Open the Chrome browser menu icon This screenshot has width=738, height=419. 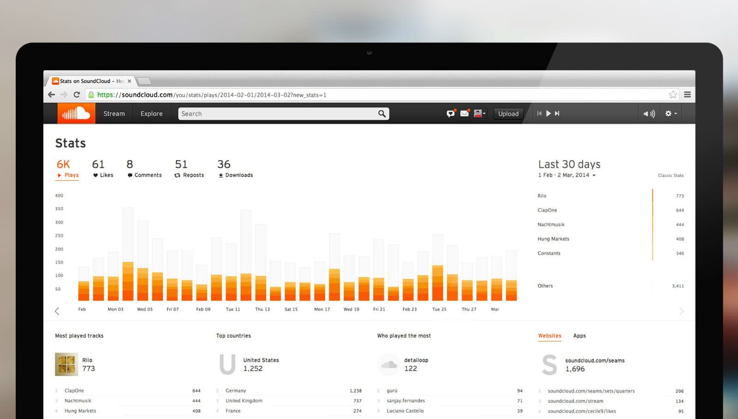(687, 95)
